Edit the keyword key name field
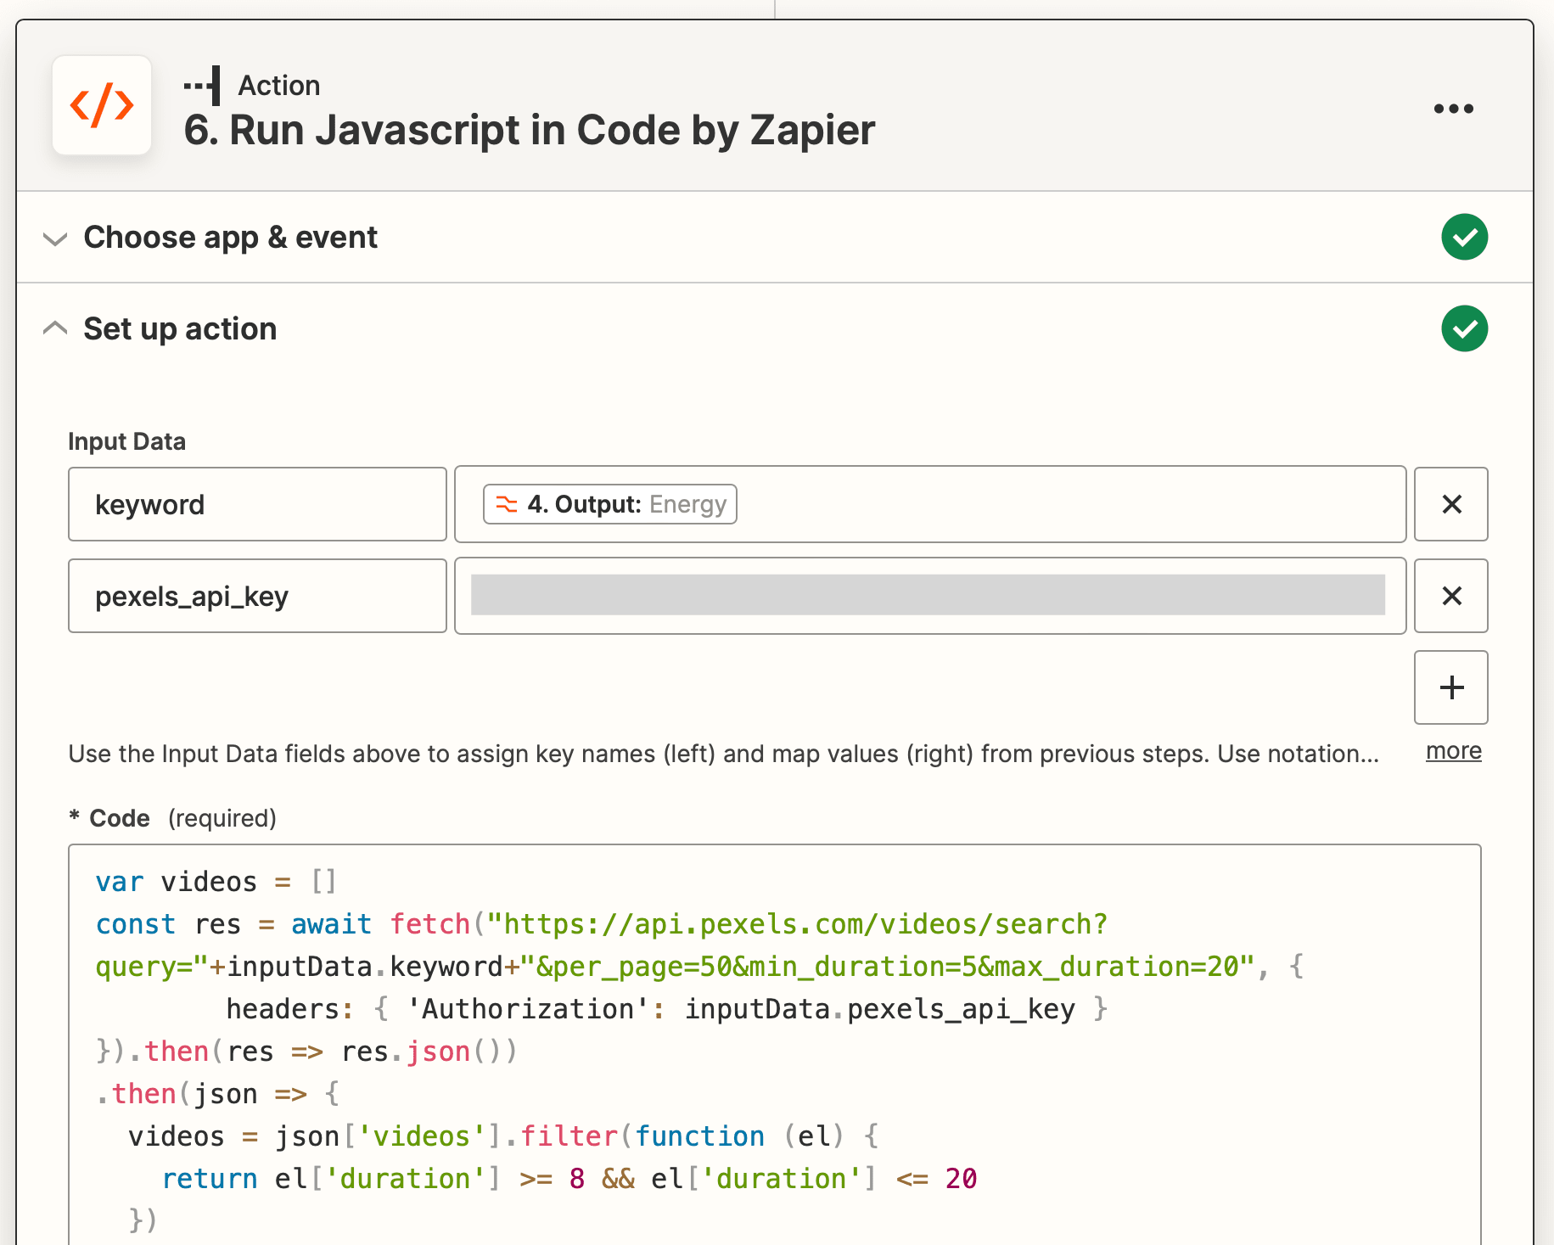The height and width of the screenshot is (1245, 1554). 257,504
